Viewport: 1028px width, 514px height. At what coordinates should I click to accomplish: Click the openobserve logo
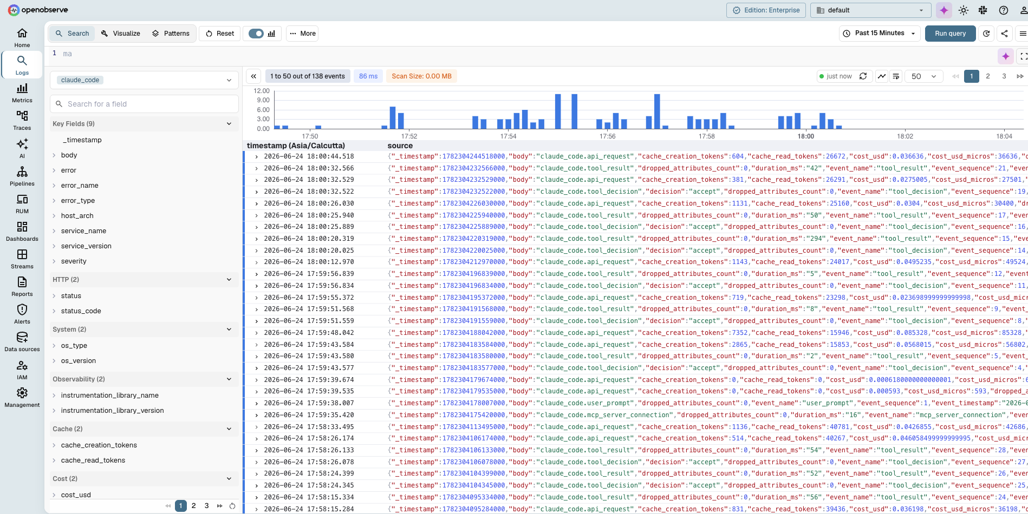[37, 10]
